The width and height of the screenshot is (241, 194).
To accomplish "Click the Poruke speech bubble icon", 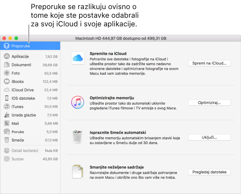I will coord(7,132).
